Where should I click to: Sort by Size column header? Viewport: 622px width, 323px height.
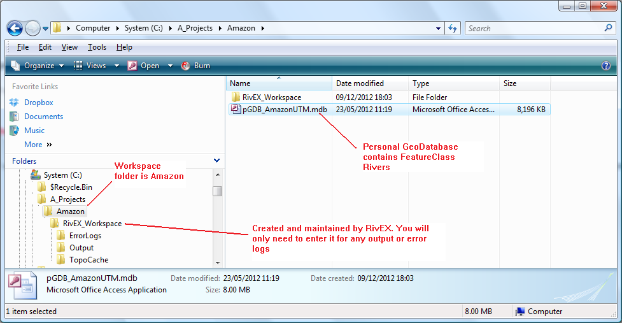525,83
